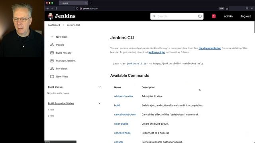
Task: Click the search help question-mark icon
Action: coord(200,16)
